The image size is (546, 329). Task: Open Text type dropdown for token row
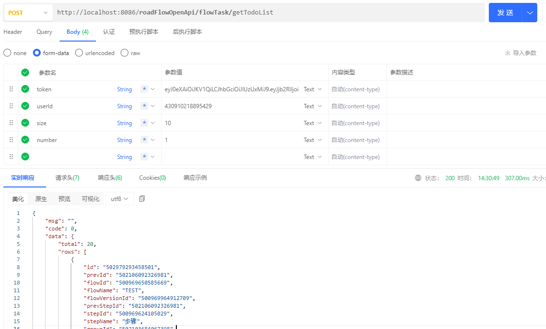(x=312, y=89)
